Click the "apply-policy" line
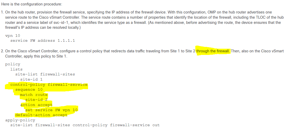The image size is (287, 128). click(x=20, y=120)
